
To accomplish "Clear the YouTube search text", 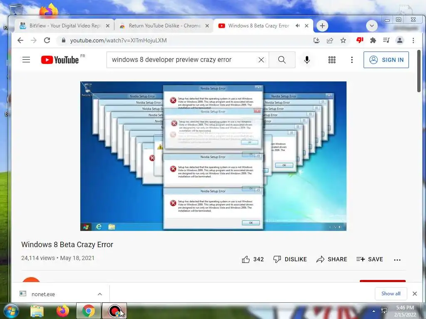I will click(261, 60).
